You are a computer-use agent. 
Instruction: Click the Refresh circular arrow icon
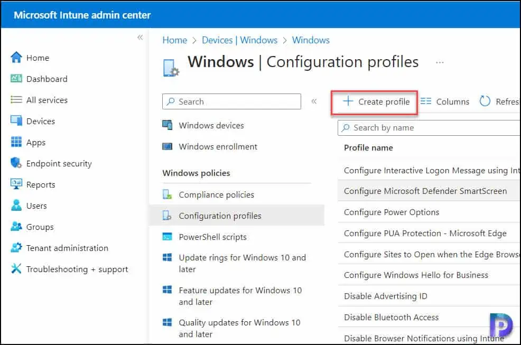pos(485,101)
